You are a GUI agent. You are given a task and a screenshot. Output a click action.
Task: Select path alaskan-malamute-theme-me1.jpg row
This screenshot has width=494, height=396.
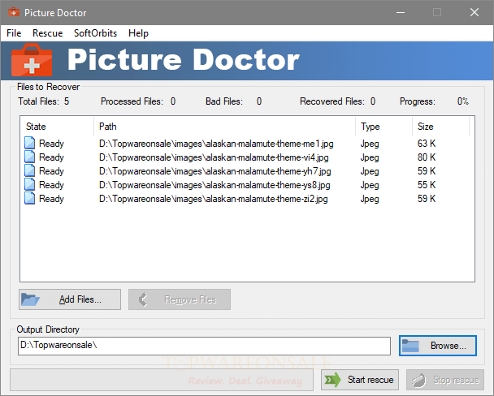216,144
